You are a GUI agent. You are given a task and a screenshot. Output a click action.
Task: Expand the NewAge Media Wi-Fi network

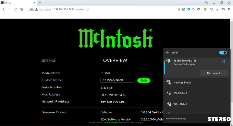tap(196, 82)
